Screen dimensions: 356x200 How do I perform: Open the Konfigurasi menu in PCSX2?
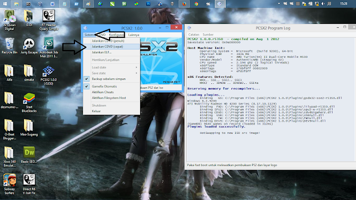[116, 35]
